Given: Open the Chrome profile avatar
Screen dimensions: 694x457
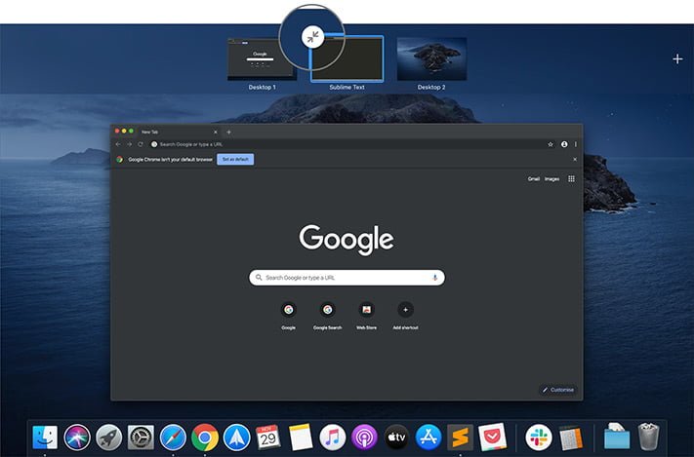Looking at the screenshot, I should (564, 144).
